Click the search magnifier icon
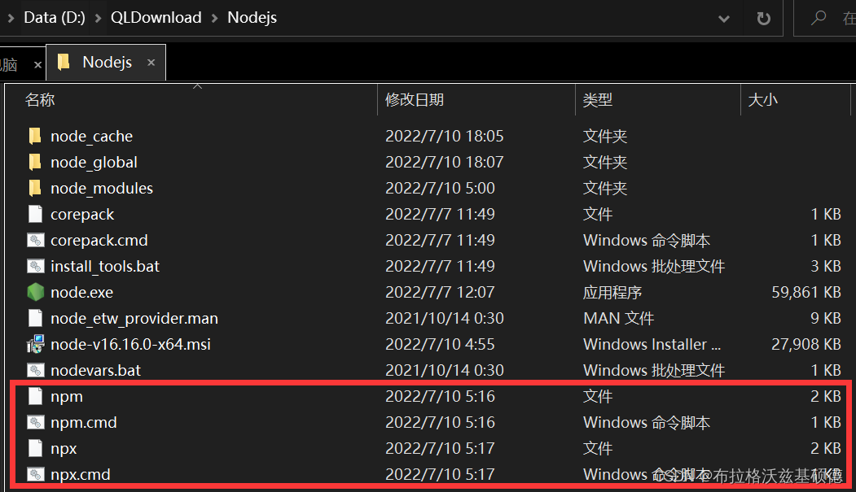856x492 pixels. click(x=818, y=17)
